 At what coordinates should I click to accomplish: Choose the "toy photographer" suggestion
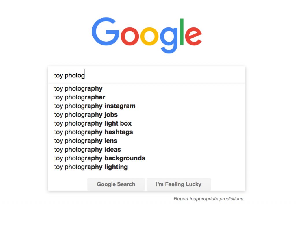point(79,97)
